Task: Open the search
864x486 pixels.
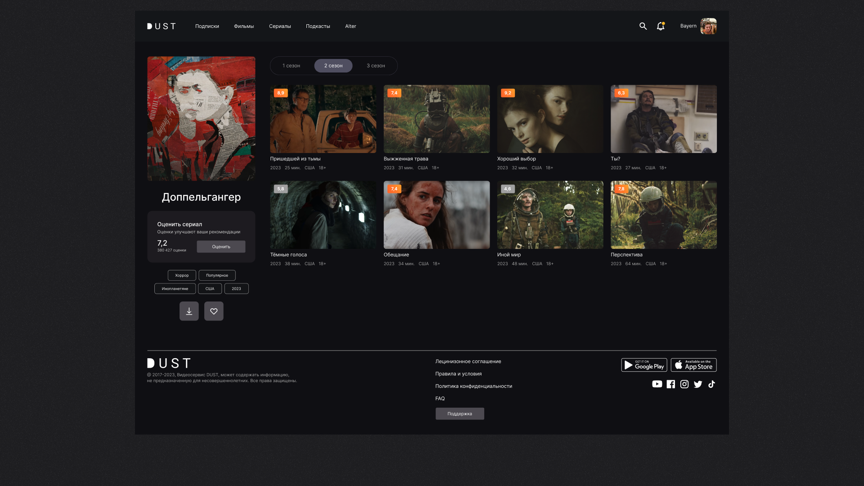Action: pyautogui.click(x=643, y=26)
